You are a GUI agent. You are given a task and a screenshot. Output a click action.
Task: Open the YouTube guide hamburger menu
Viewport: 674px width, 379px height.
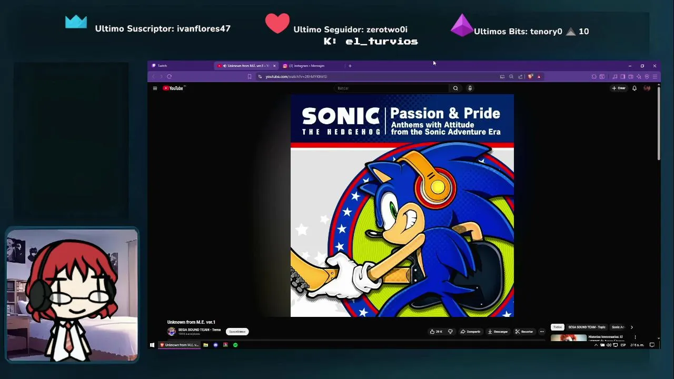155,88
